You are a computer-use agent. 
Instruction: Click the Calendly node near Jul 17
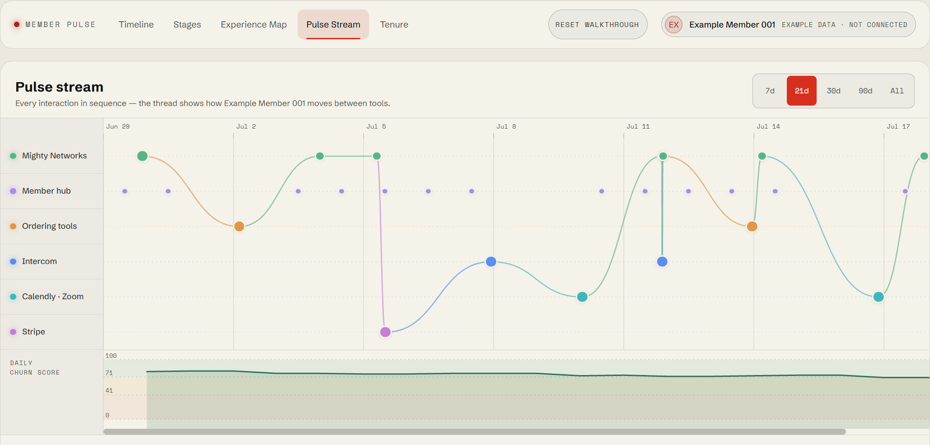(879, 297)
